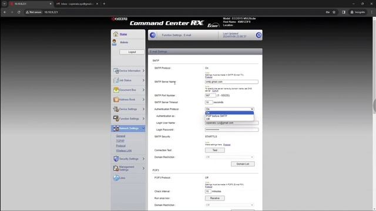Open the browser side panel icon
This screenshot has width=376, height=211.
click(344, 12)
